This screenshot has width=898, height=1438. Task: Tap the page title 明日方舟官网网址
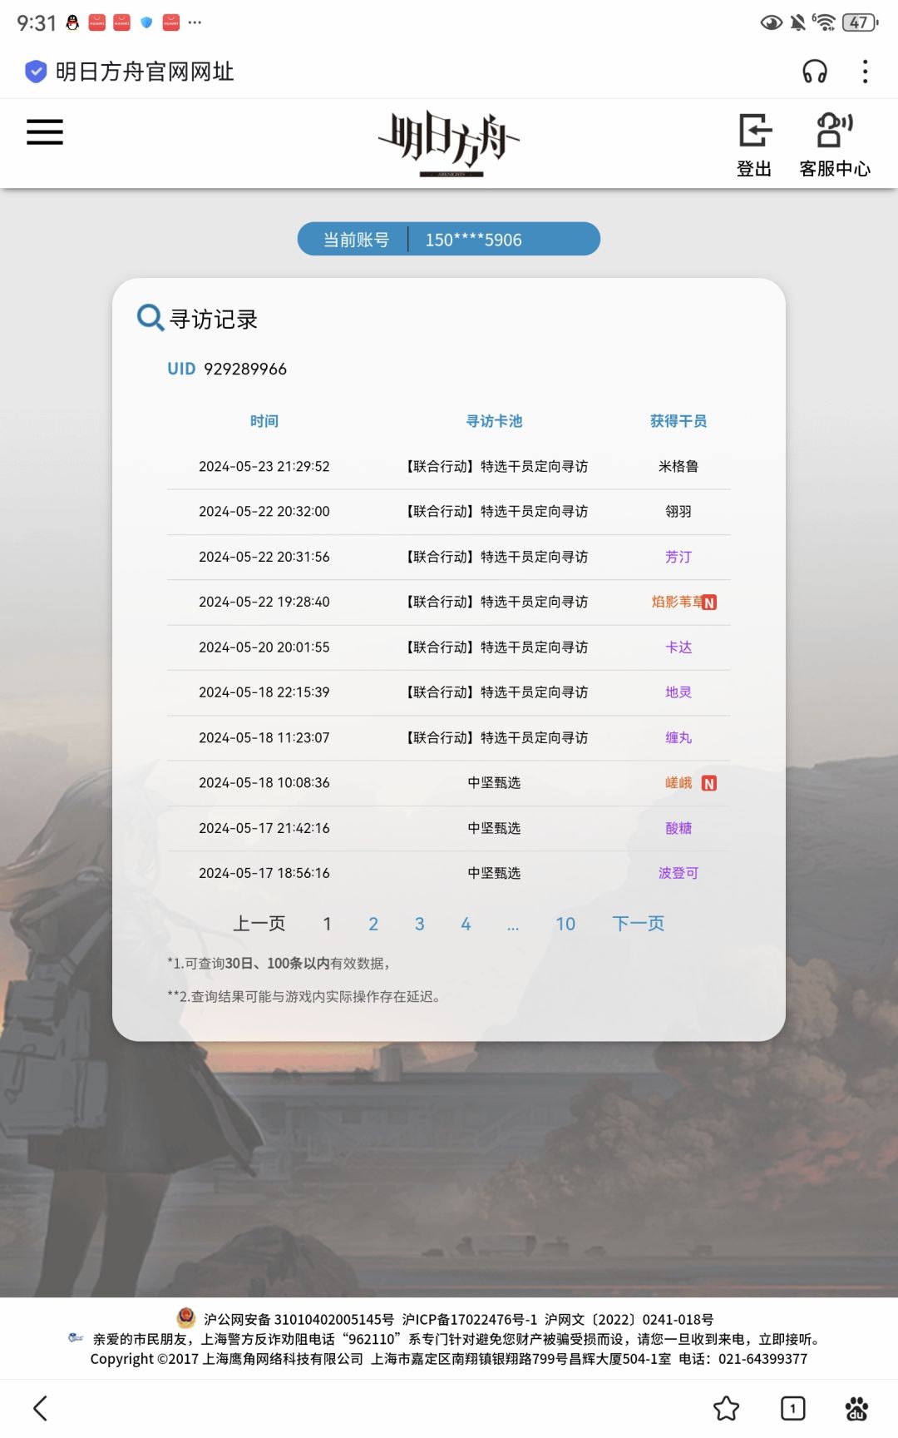145,72
